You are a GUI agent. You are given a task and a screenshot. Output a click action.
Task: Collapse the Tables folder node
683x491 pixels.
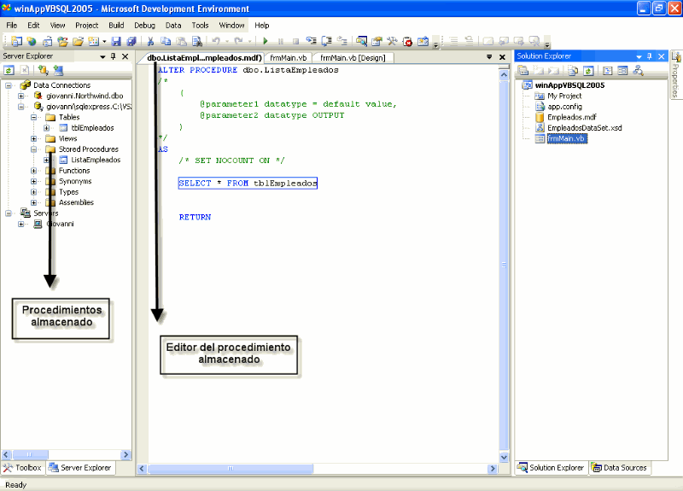click(33, 117)
